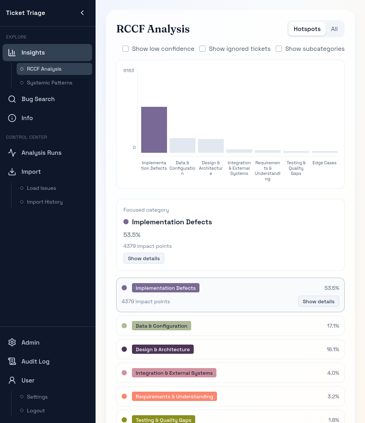Switch to the All tab
The width and height of the screenshot is (365, 423).
[334, 29]
